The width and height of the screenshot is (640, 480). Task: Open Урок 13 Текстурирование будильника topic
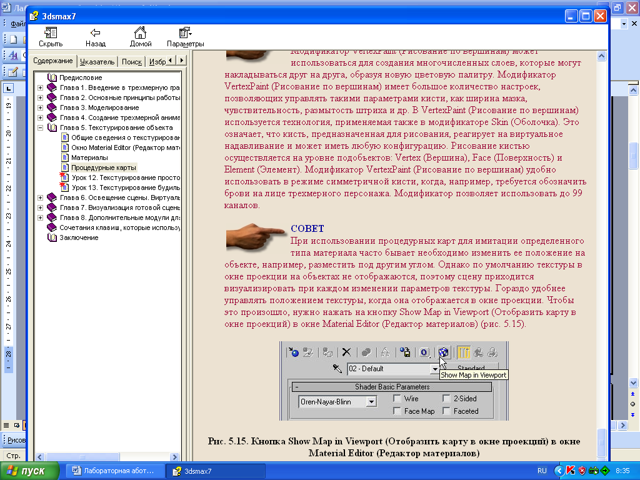coord(126,187)
